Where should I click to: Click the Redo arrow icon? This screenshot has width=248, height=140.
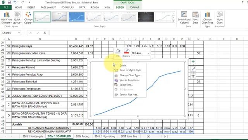(22, 2)
